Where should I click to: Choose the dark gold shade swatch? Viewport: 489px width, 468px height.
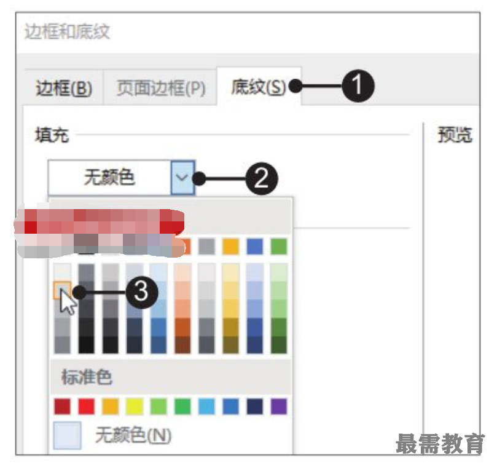[x=231, y=327]
